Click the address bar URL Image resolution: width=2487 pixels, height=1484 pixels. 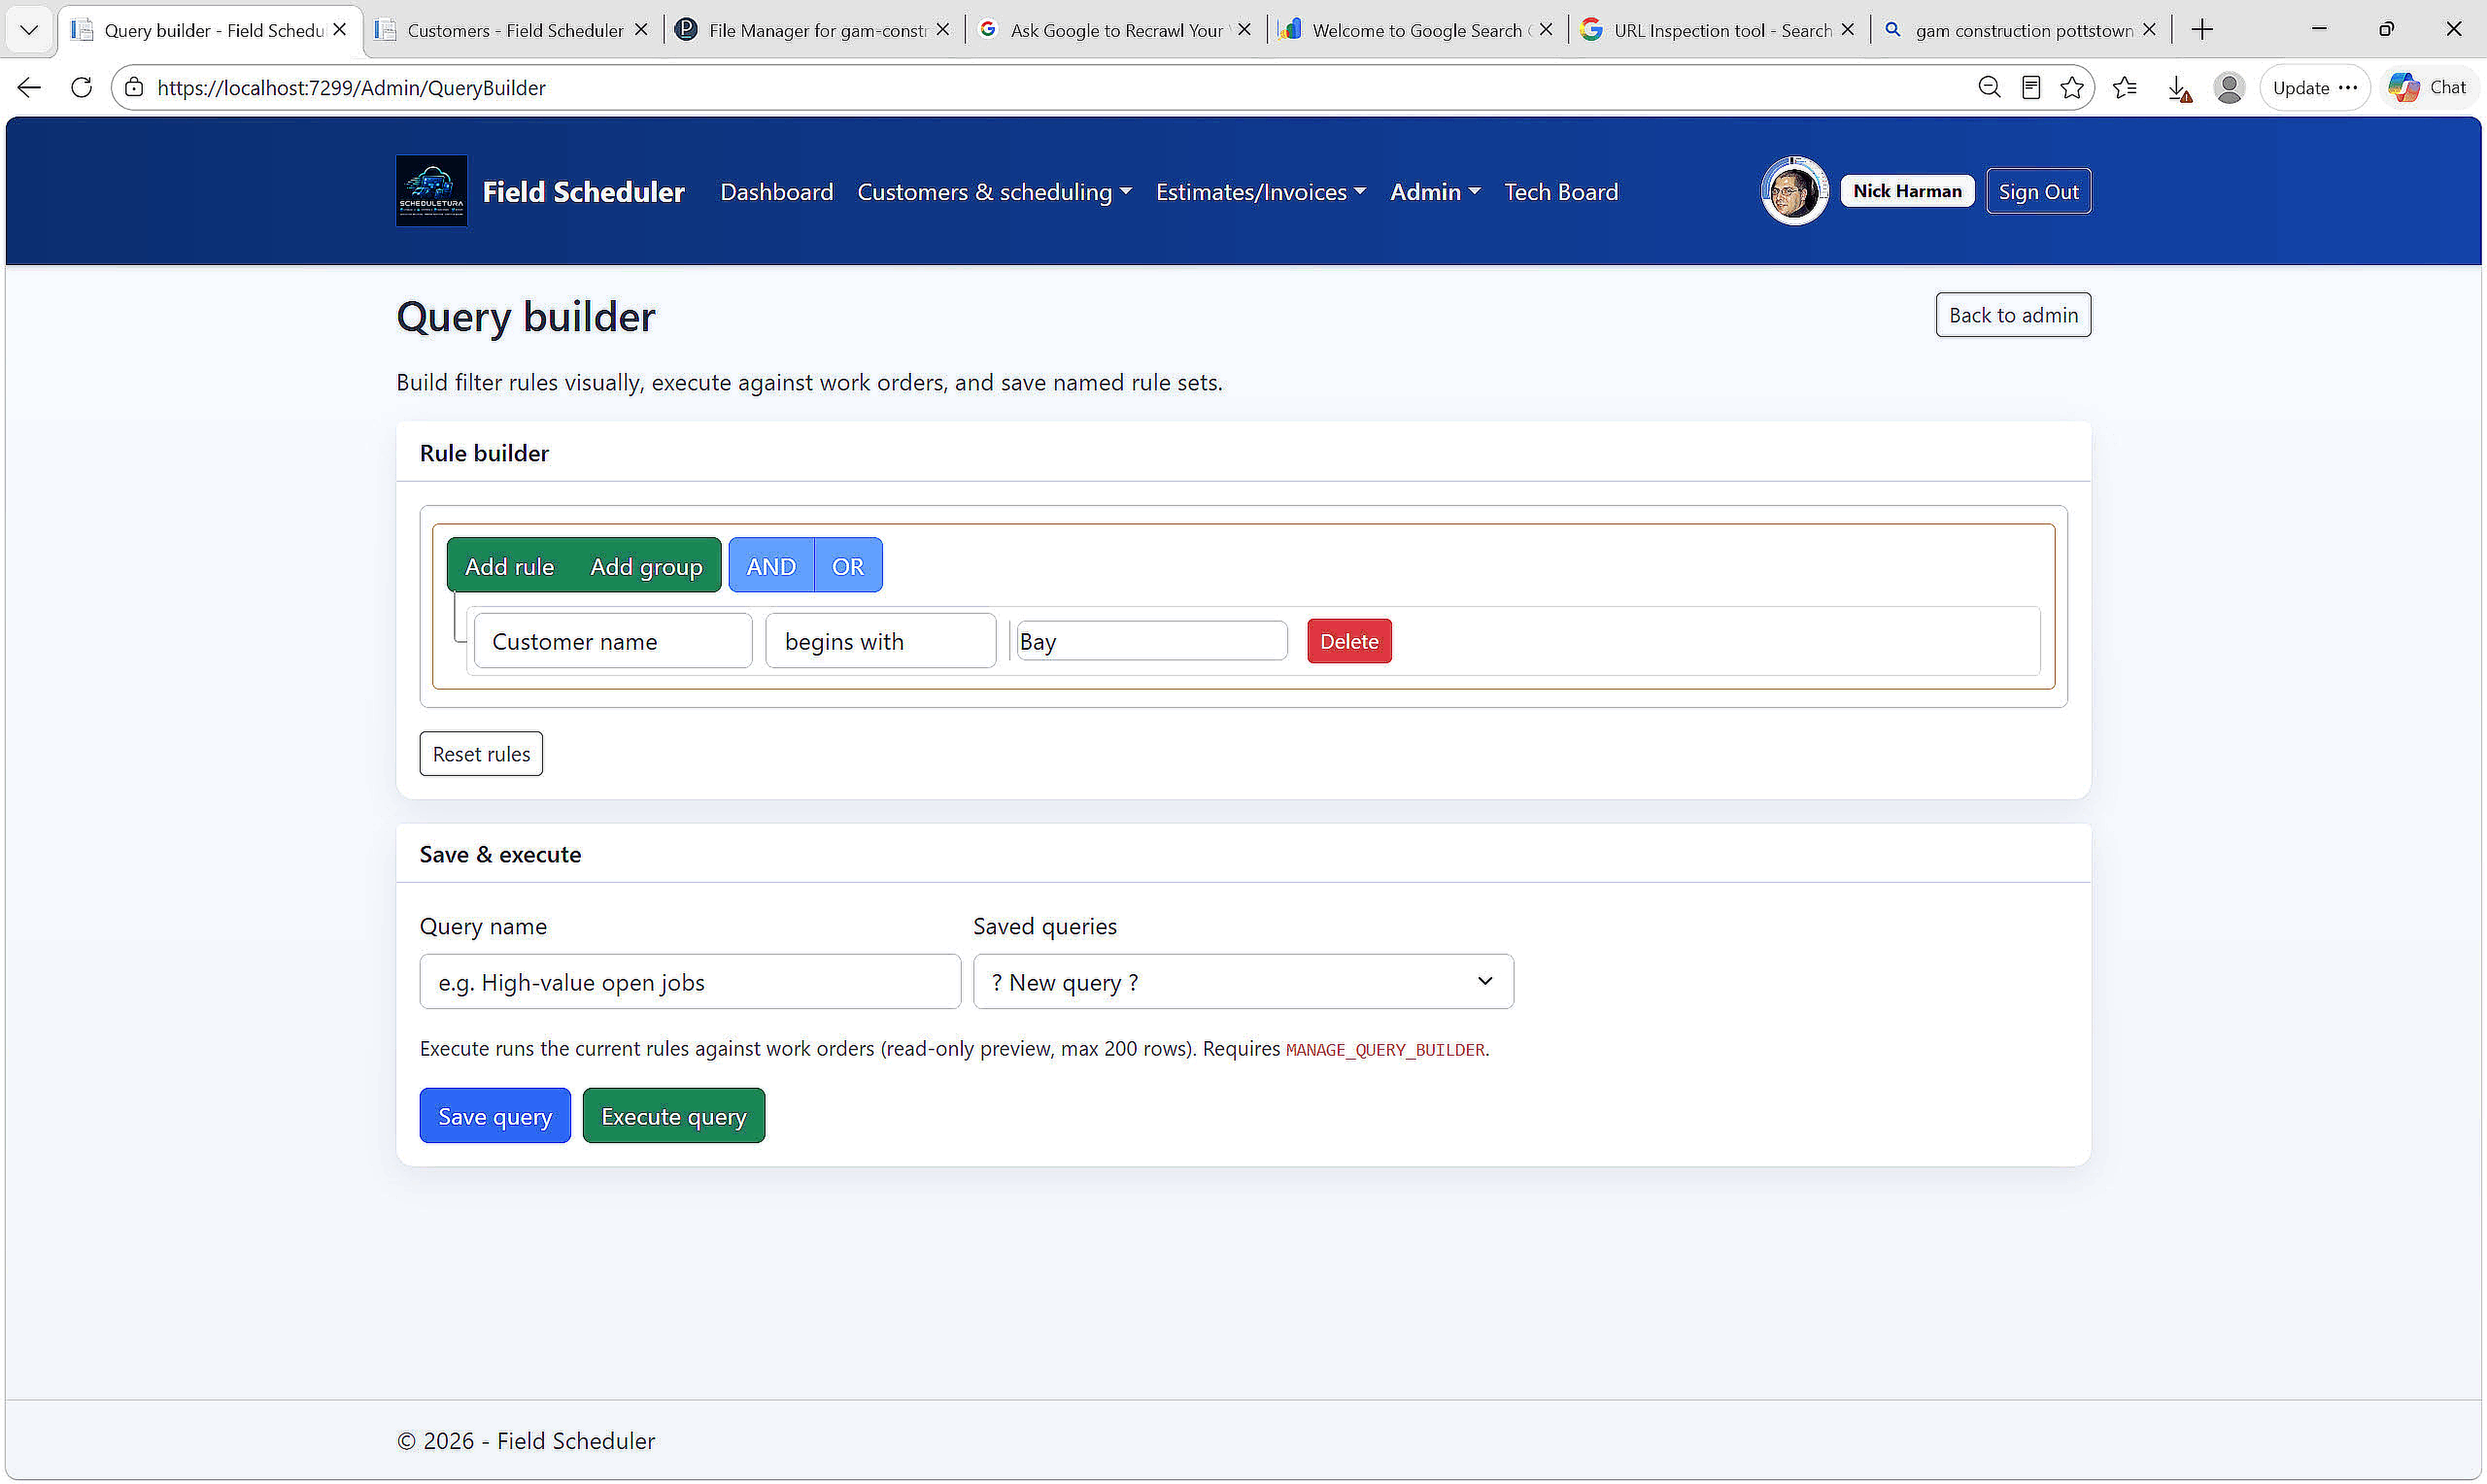pos(352,88)
